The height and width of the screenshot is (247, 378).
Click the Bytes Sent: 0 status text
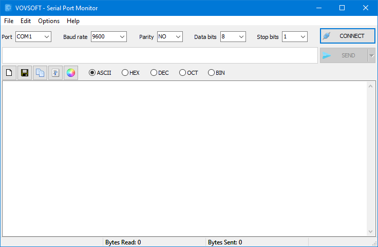point(225,242)
